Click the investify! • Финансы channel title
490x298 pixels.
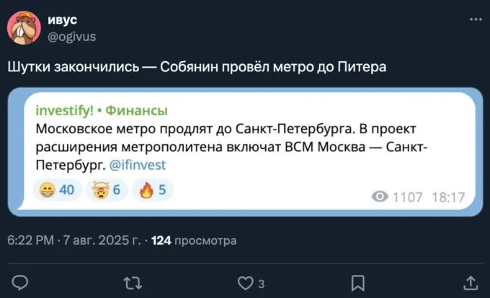tap(102, 110)
